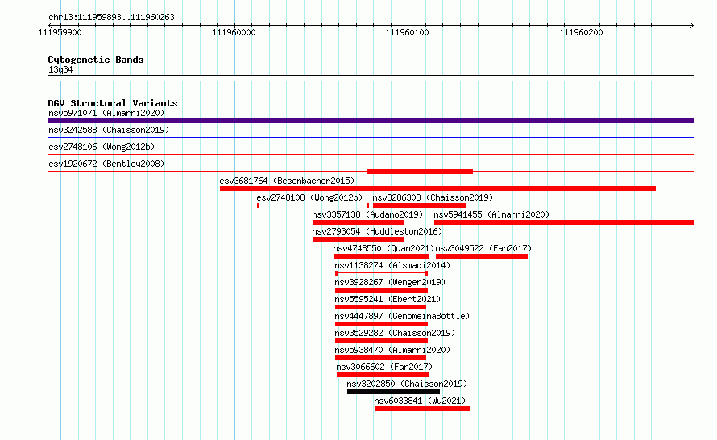Click the DGV Structural Variants track title
Image resolution: width=717 pixels, height=440 pixels.
tap(113, 103)
